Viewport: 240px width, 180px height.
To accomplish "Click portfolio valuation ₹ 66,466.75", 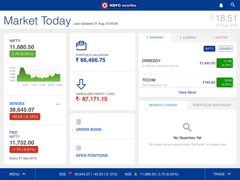I will pos(91,60).
